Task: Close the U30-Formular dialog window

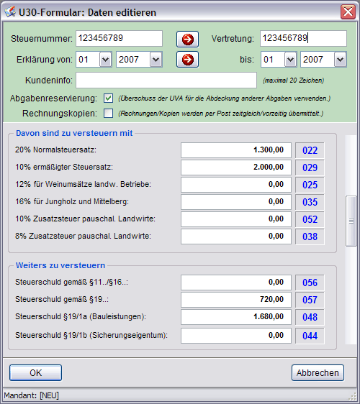Action: [348, 12]
